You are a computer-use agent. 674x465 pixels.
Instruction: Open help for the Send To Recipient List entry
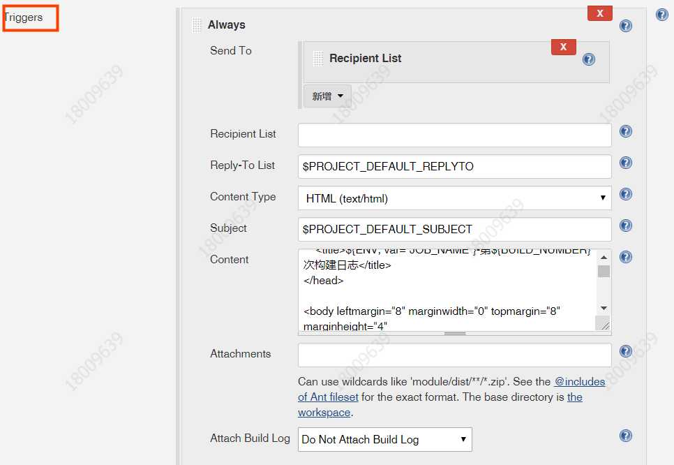[x=588, y=59]
